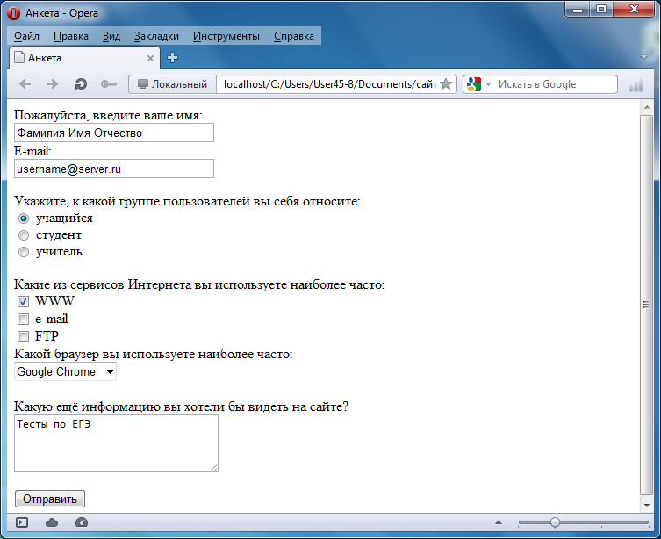Submit form with Отправить button

pyautogui.click(x=50, y=499)
